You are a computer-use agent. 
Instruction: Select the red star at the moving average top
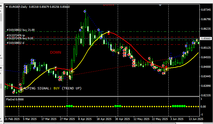click(109, 34)
